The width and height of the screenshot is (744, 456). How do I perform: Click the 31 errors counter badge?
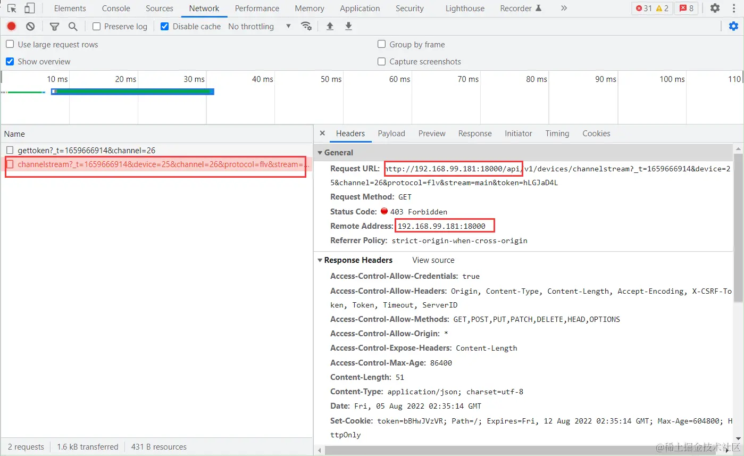tap(643, 9)
